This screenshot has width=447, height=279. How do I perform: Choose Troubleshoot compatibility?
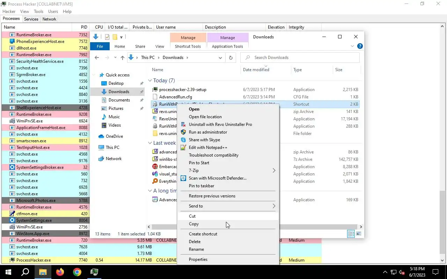tap(228, 155)
